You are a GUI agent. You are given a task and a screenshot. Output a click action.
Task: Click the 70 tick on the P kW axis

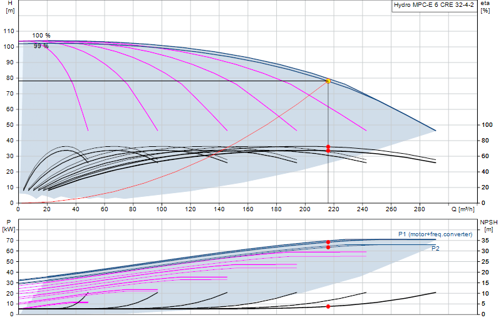(x=10, y=241)
